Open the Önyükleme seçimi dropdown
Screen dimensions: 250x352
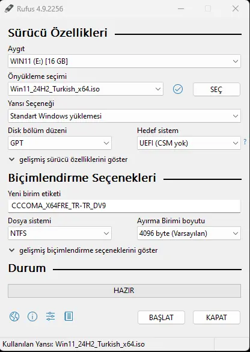[x=85, y=89]
